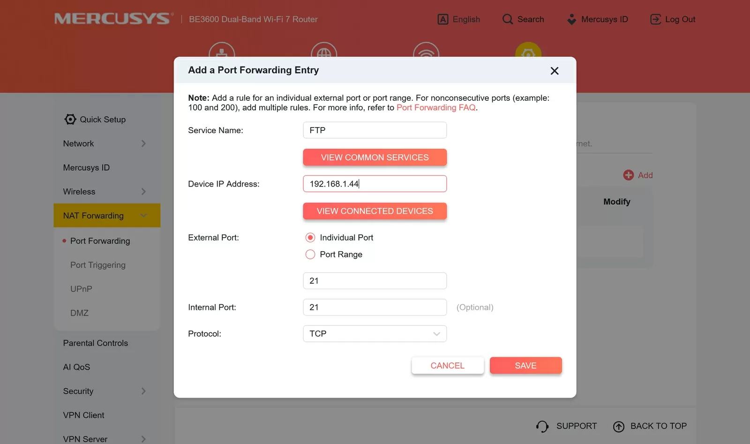
Task: Open the Port Triggering menu item
Action: [98, 265]
